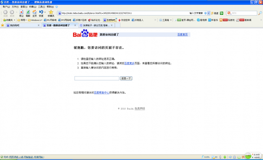Click the 百度首页 link in page header
Screen dimensions: 263x160
click(182, 35)
